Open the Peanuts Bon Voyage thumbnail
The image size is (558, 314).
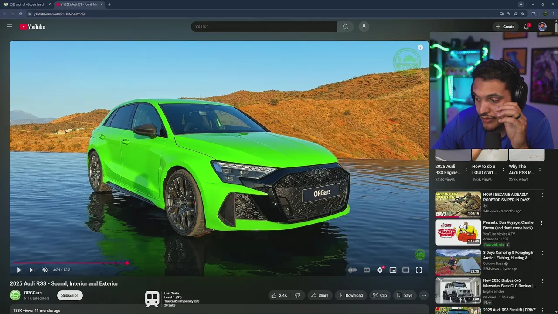(x=458, y=232)
